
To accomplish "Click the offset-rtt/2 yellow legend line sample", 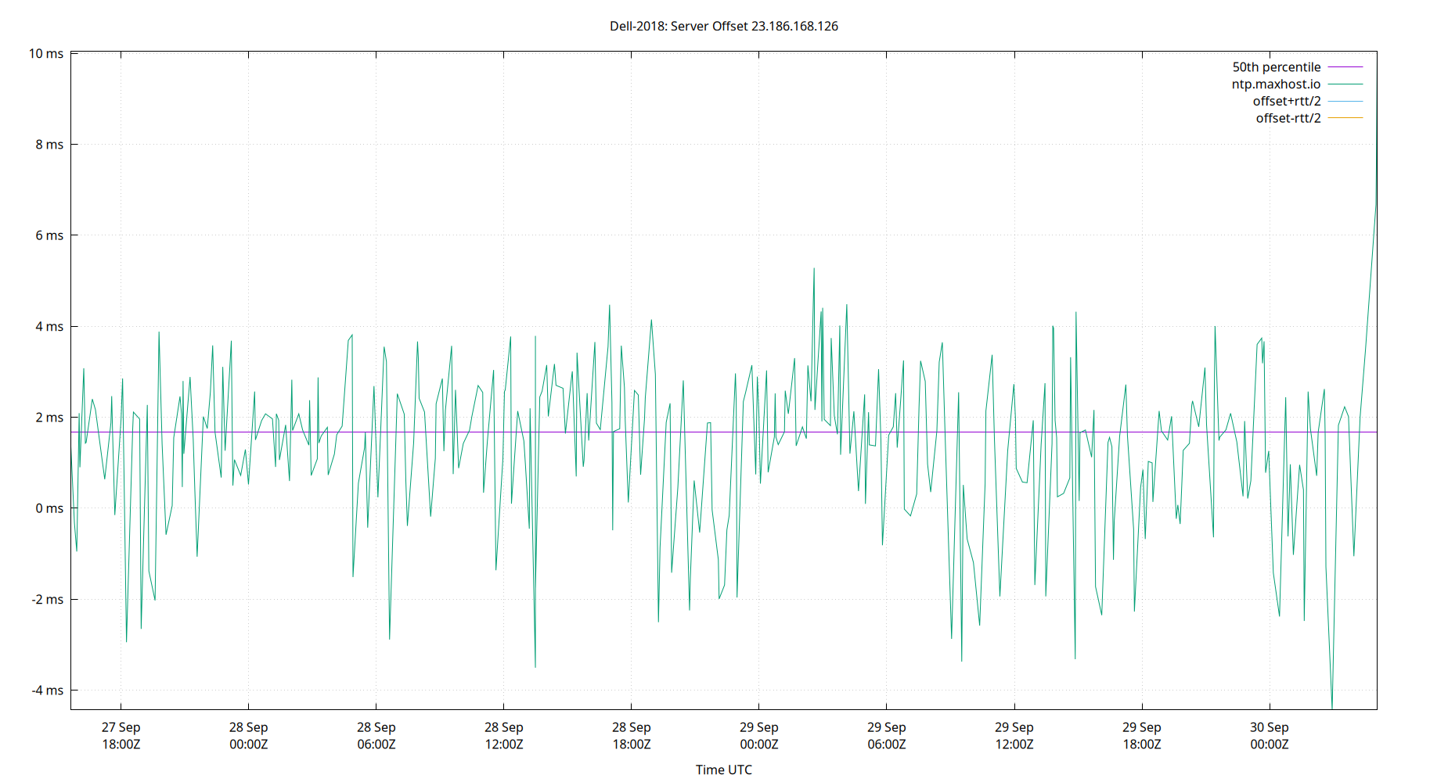I will pos(1345,118).
